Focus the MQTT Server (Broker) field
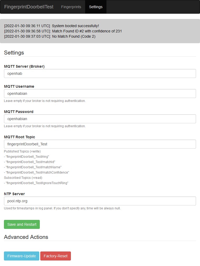Screen dimensions: 200x266 (x=100, y=73)
